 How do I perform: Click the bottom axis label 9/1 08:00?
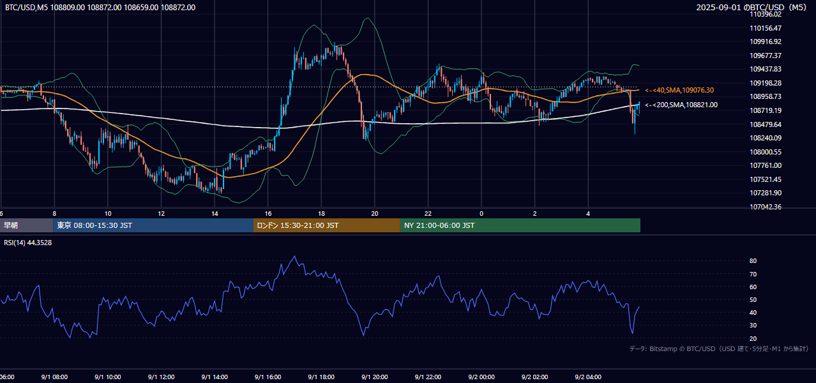[x=54, y=377]
